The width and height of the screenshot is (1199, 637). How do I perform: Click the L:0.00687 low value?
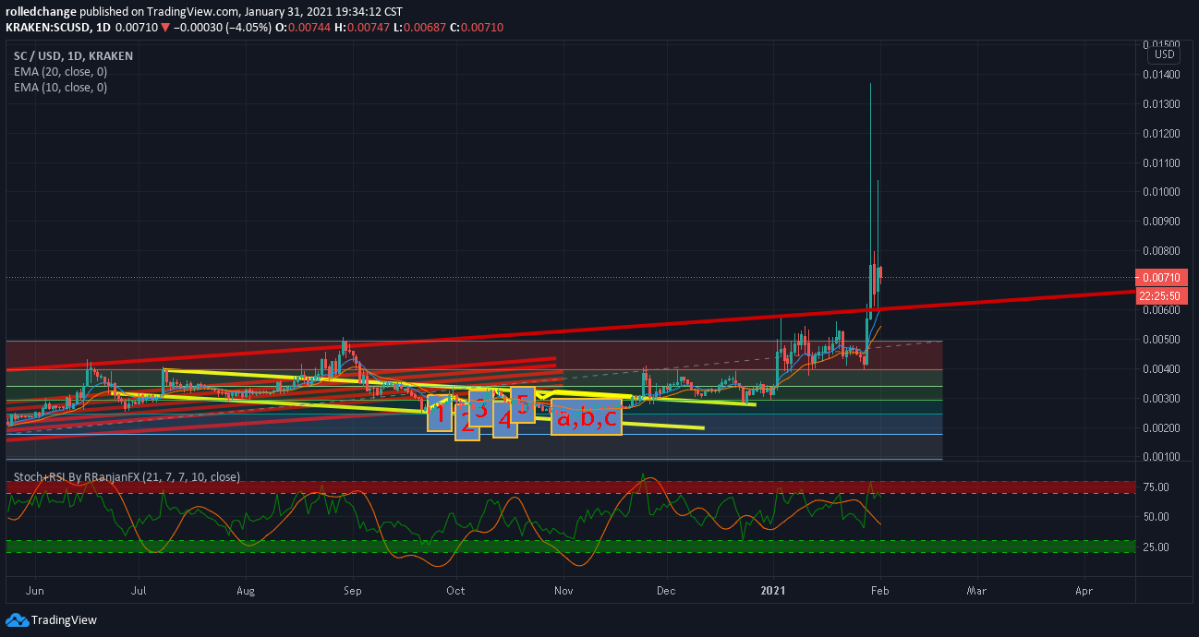tap(418, 28)
